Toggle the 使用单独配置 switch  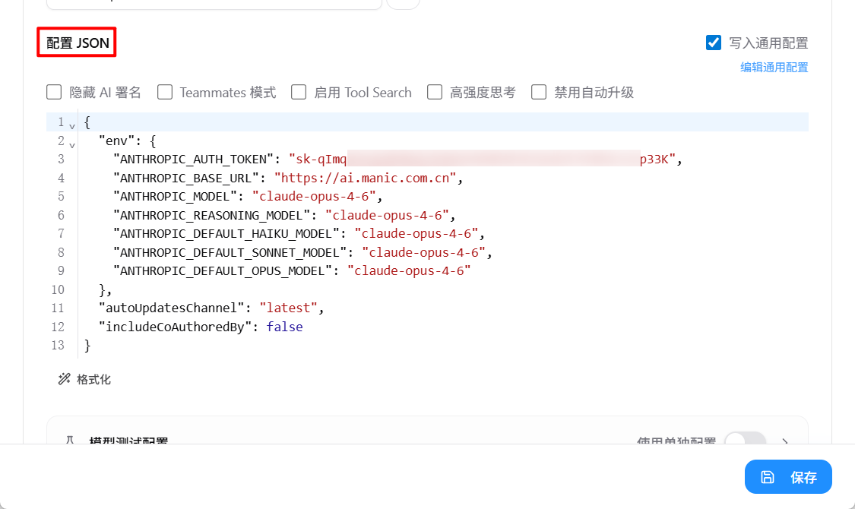pos(745,440)
